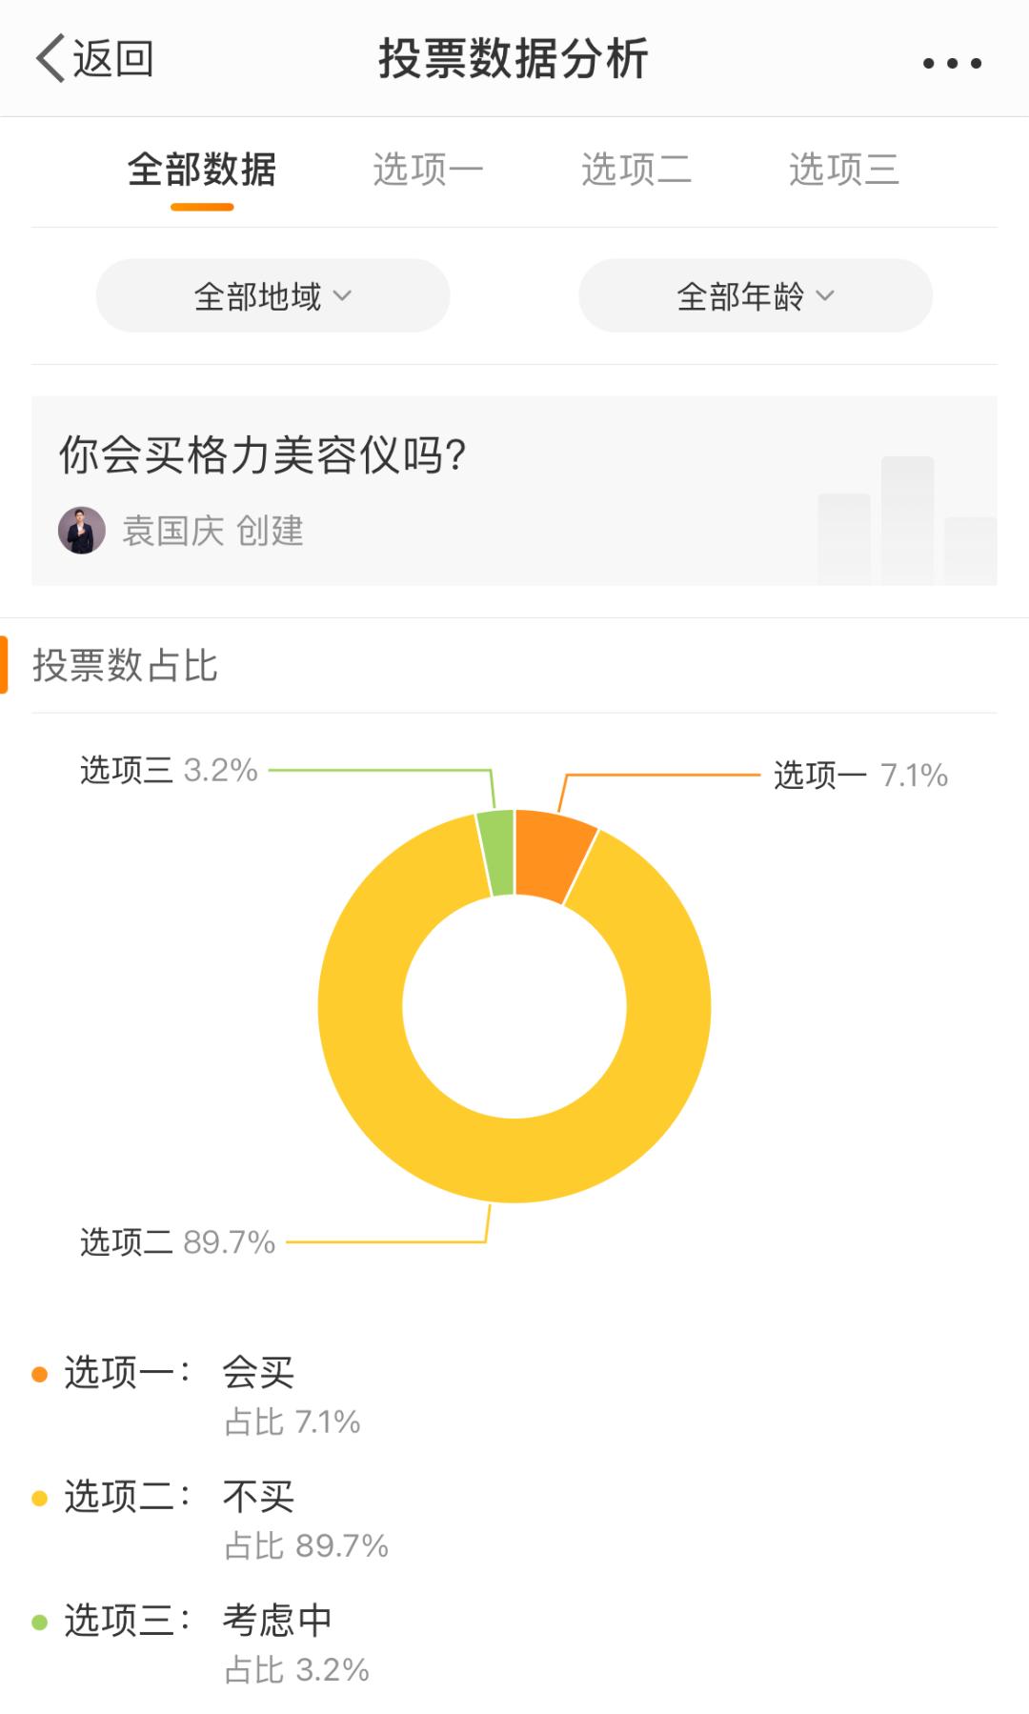Click the orange legend dot for 会买
The height and width of the screenshot is (1714, 1029).
[x=40, y=1374]
